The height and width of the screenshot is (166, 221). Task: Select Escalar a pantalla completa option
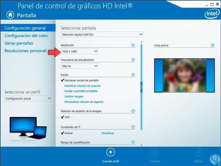click(x=81, y=91)
